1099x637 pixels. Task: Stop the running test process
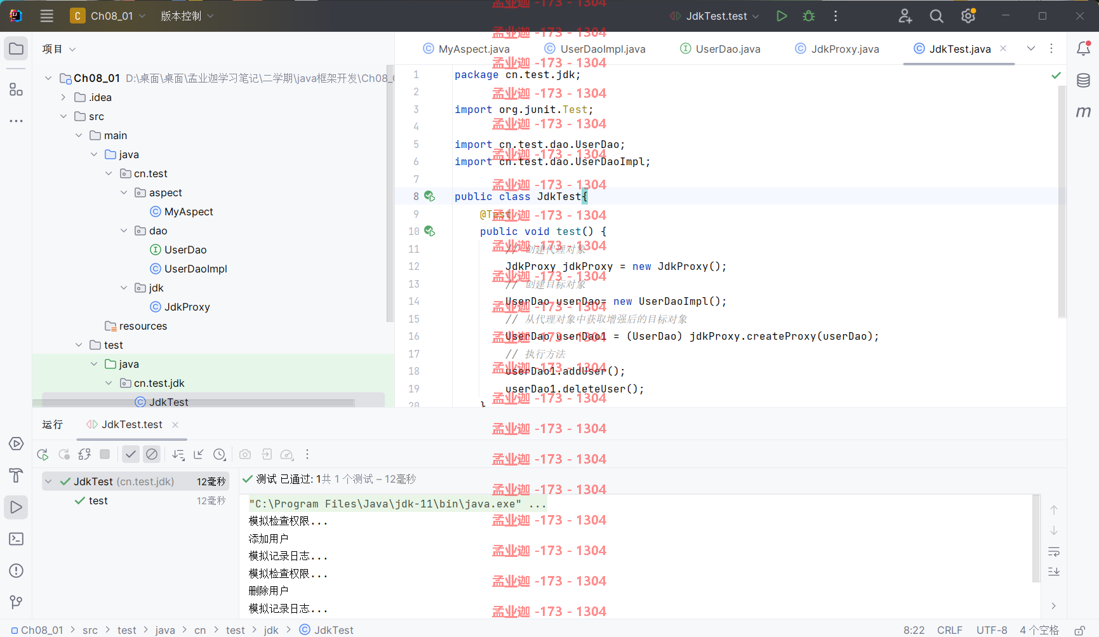pos(105,454)
